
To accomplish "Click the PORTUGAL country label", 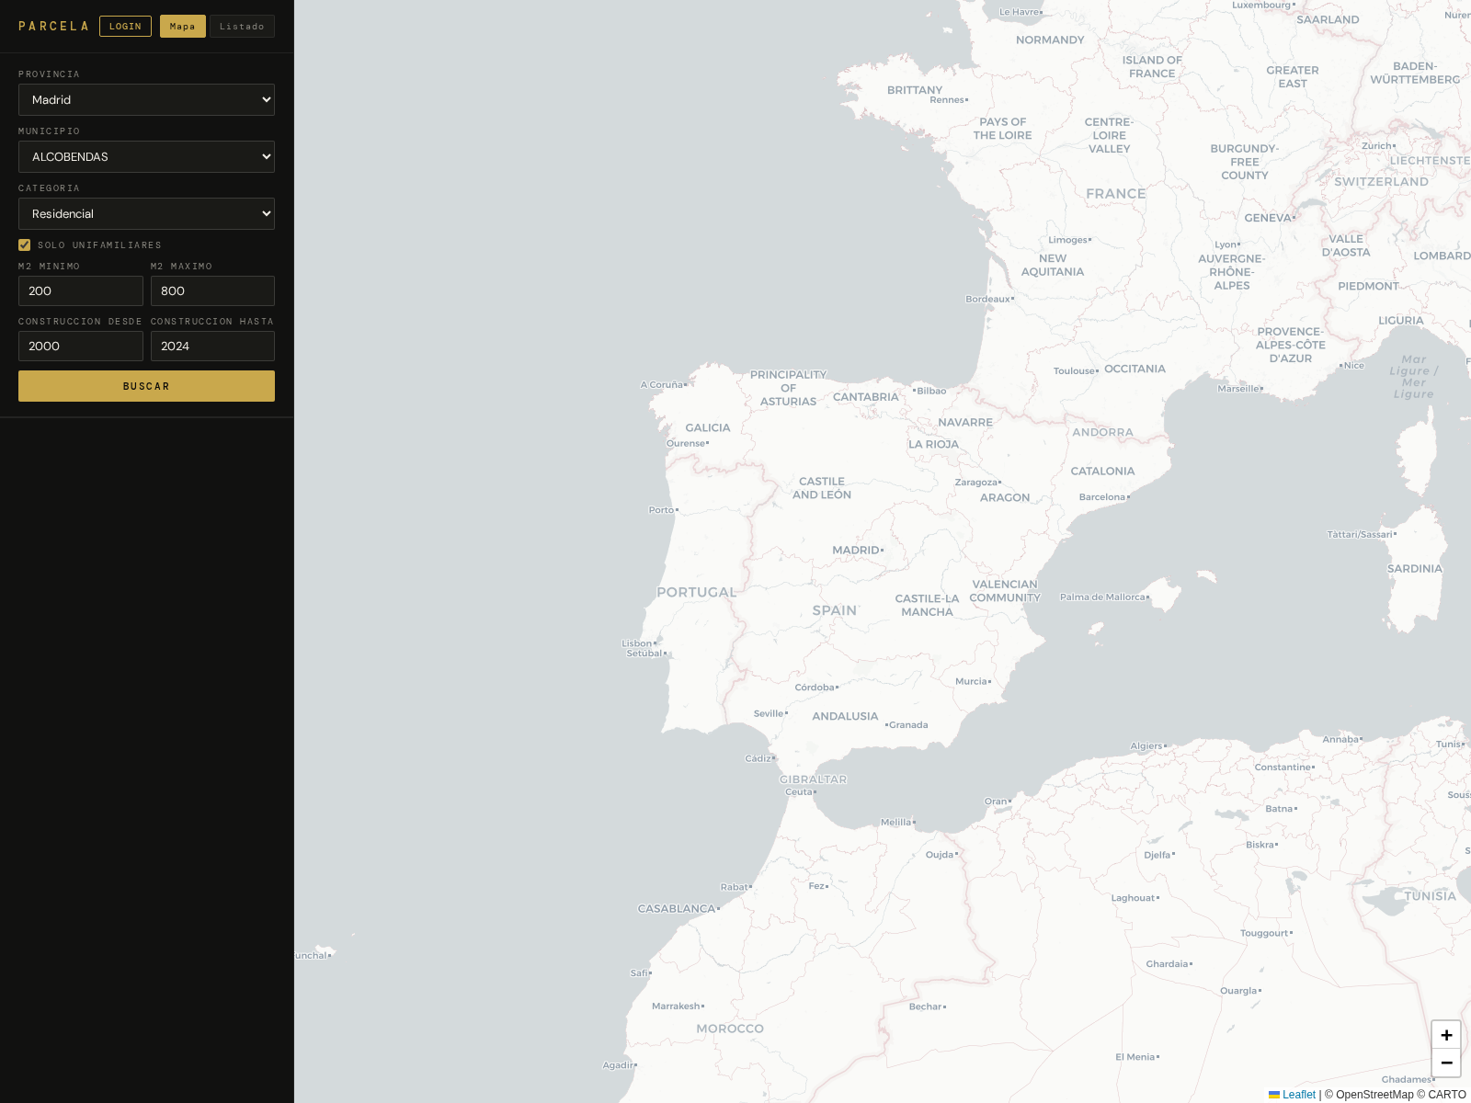I will (697, 592).
